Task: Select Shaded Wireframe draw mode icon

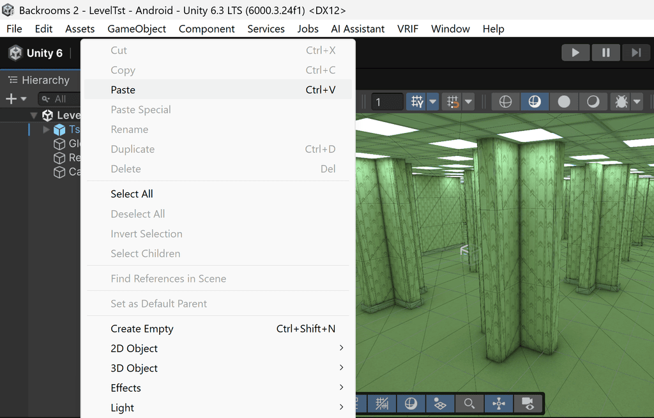Action: pos(535,102)
